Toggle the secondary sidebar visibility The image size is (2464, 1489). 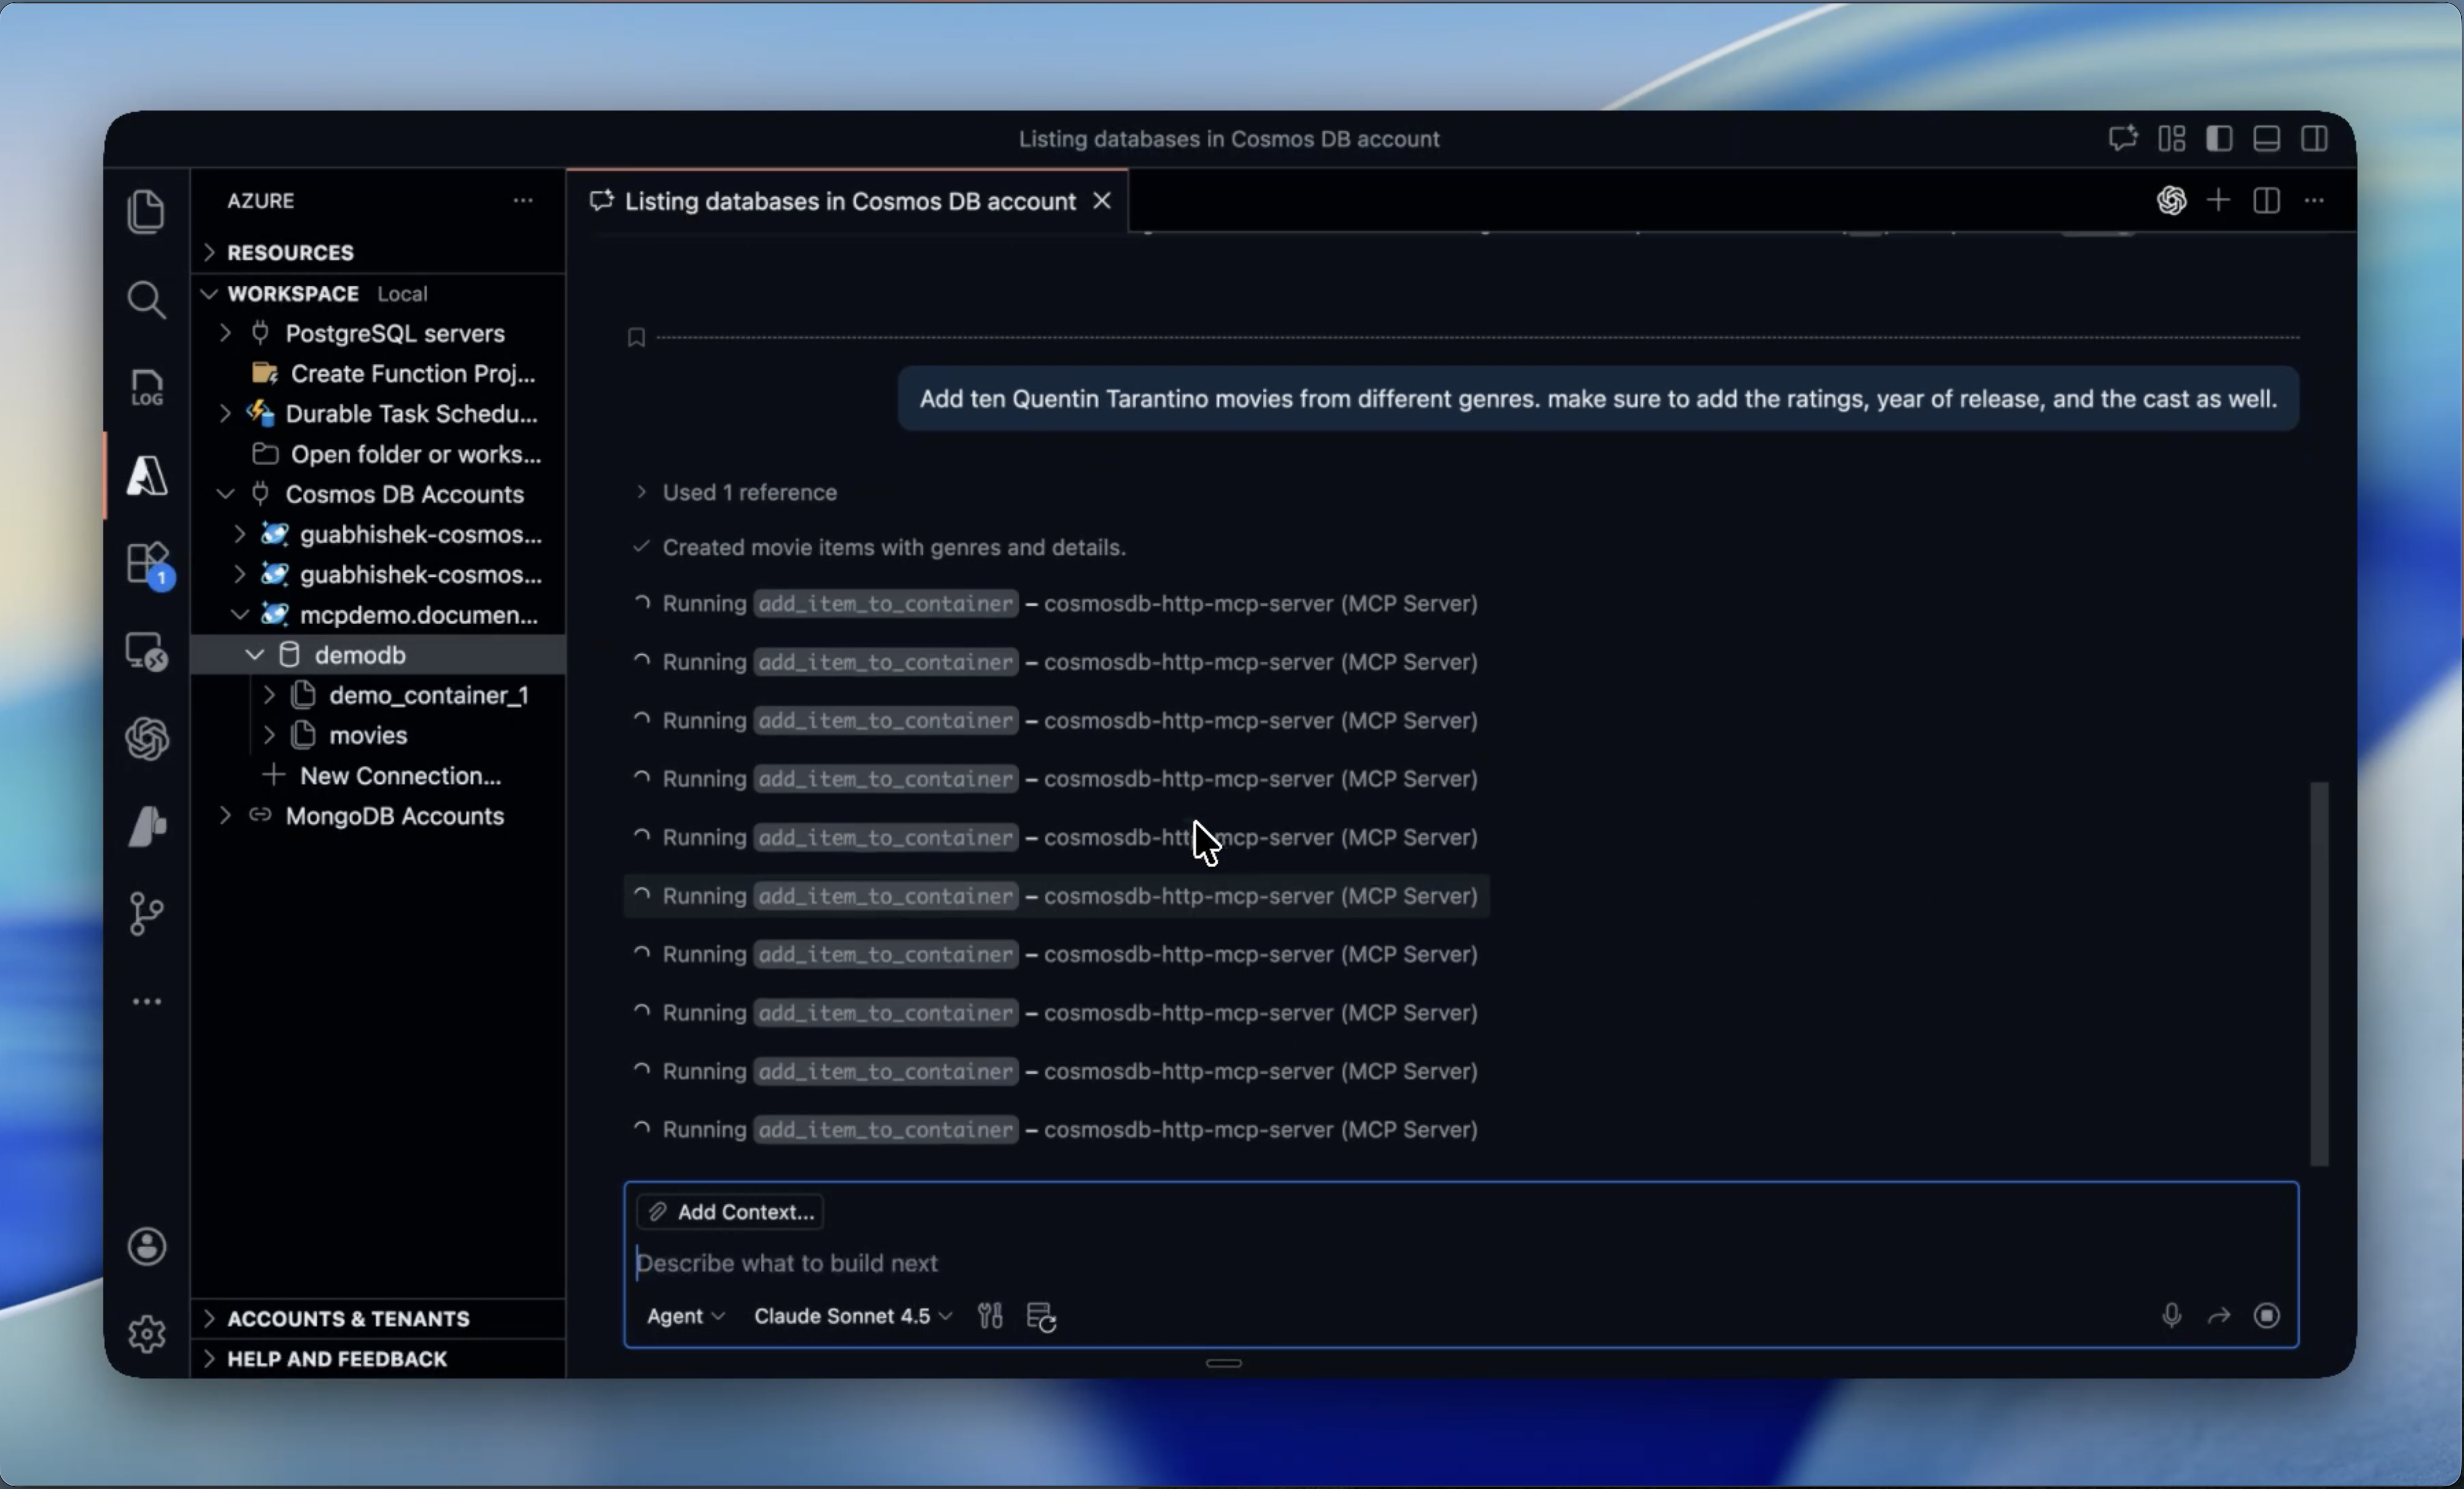pyautogui.click(x=2315, y=138)
